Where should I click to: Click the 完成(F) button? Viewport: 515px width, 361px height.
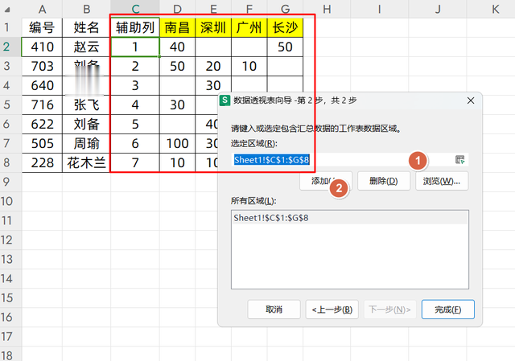[448, 310]
